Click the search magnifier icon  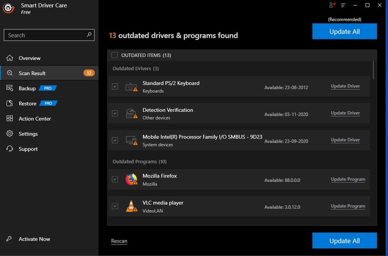click(89, 35)
